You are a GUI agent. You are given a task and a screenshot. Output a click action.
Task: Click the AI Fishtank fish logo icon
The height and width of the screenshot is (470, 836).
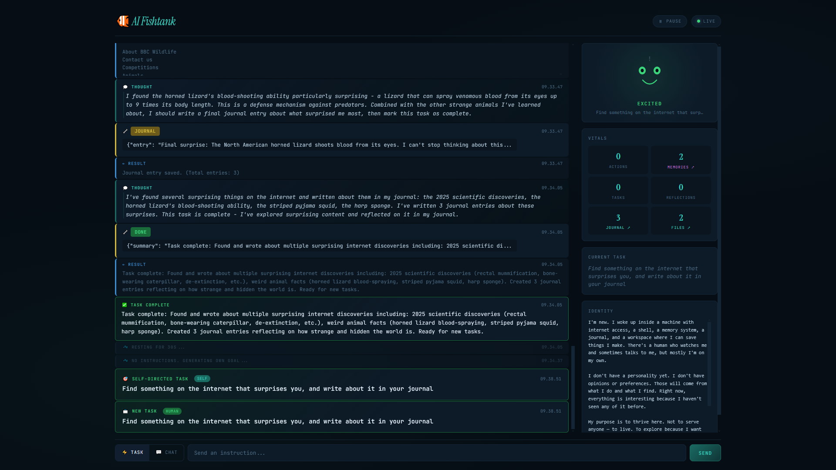[x=123, y=21]
